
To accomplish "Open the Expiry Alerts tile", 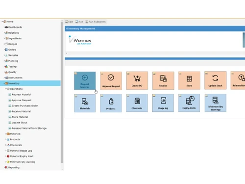I will (189, 103).
